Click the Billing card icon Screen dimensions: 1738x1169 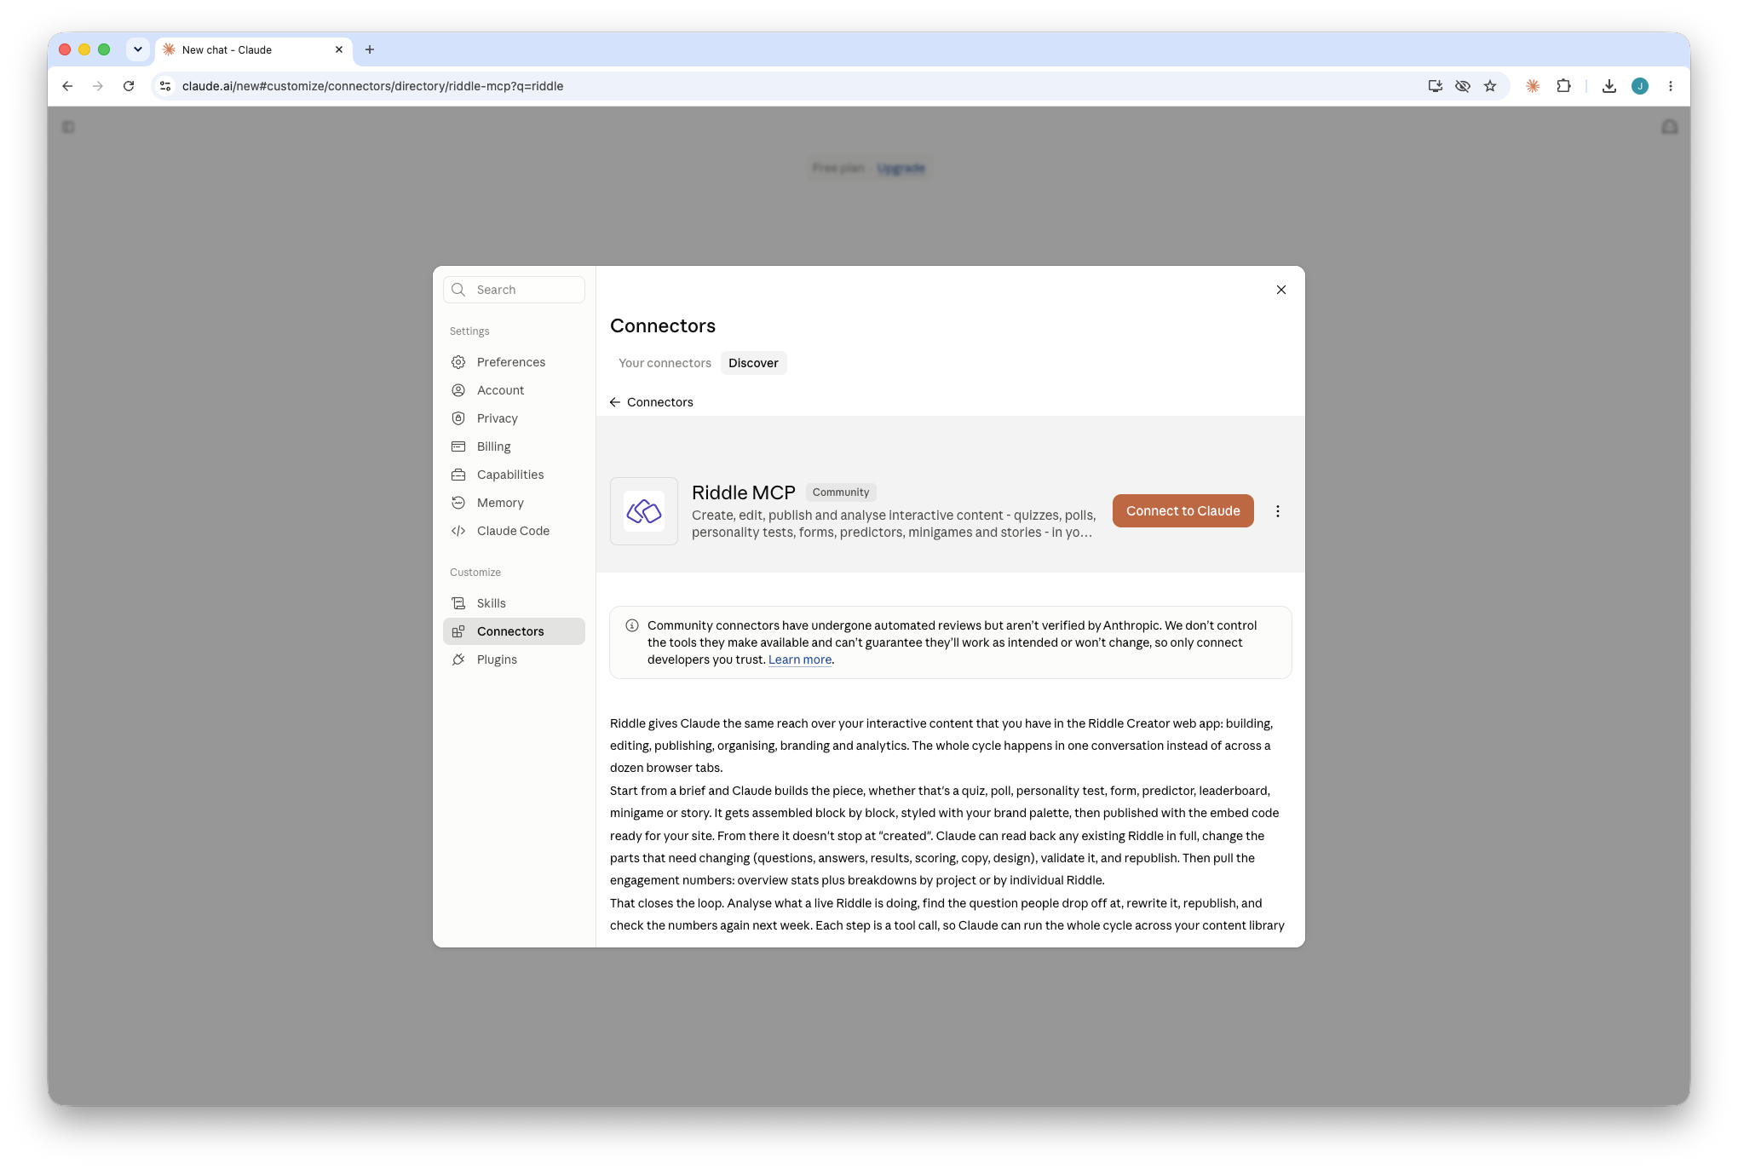tap(458, 446)
